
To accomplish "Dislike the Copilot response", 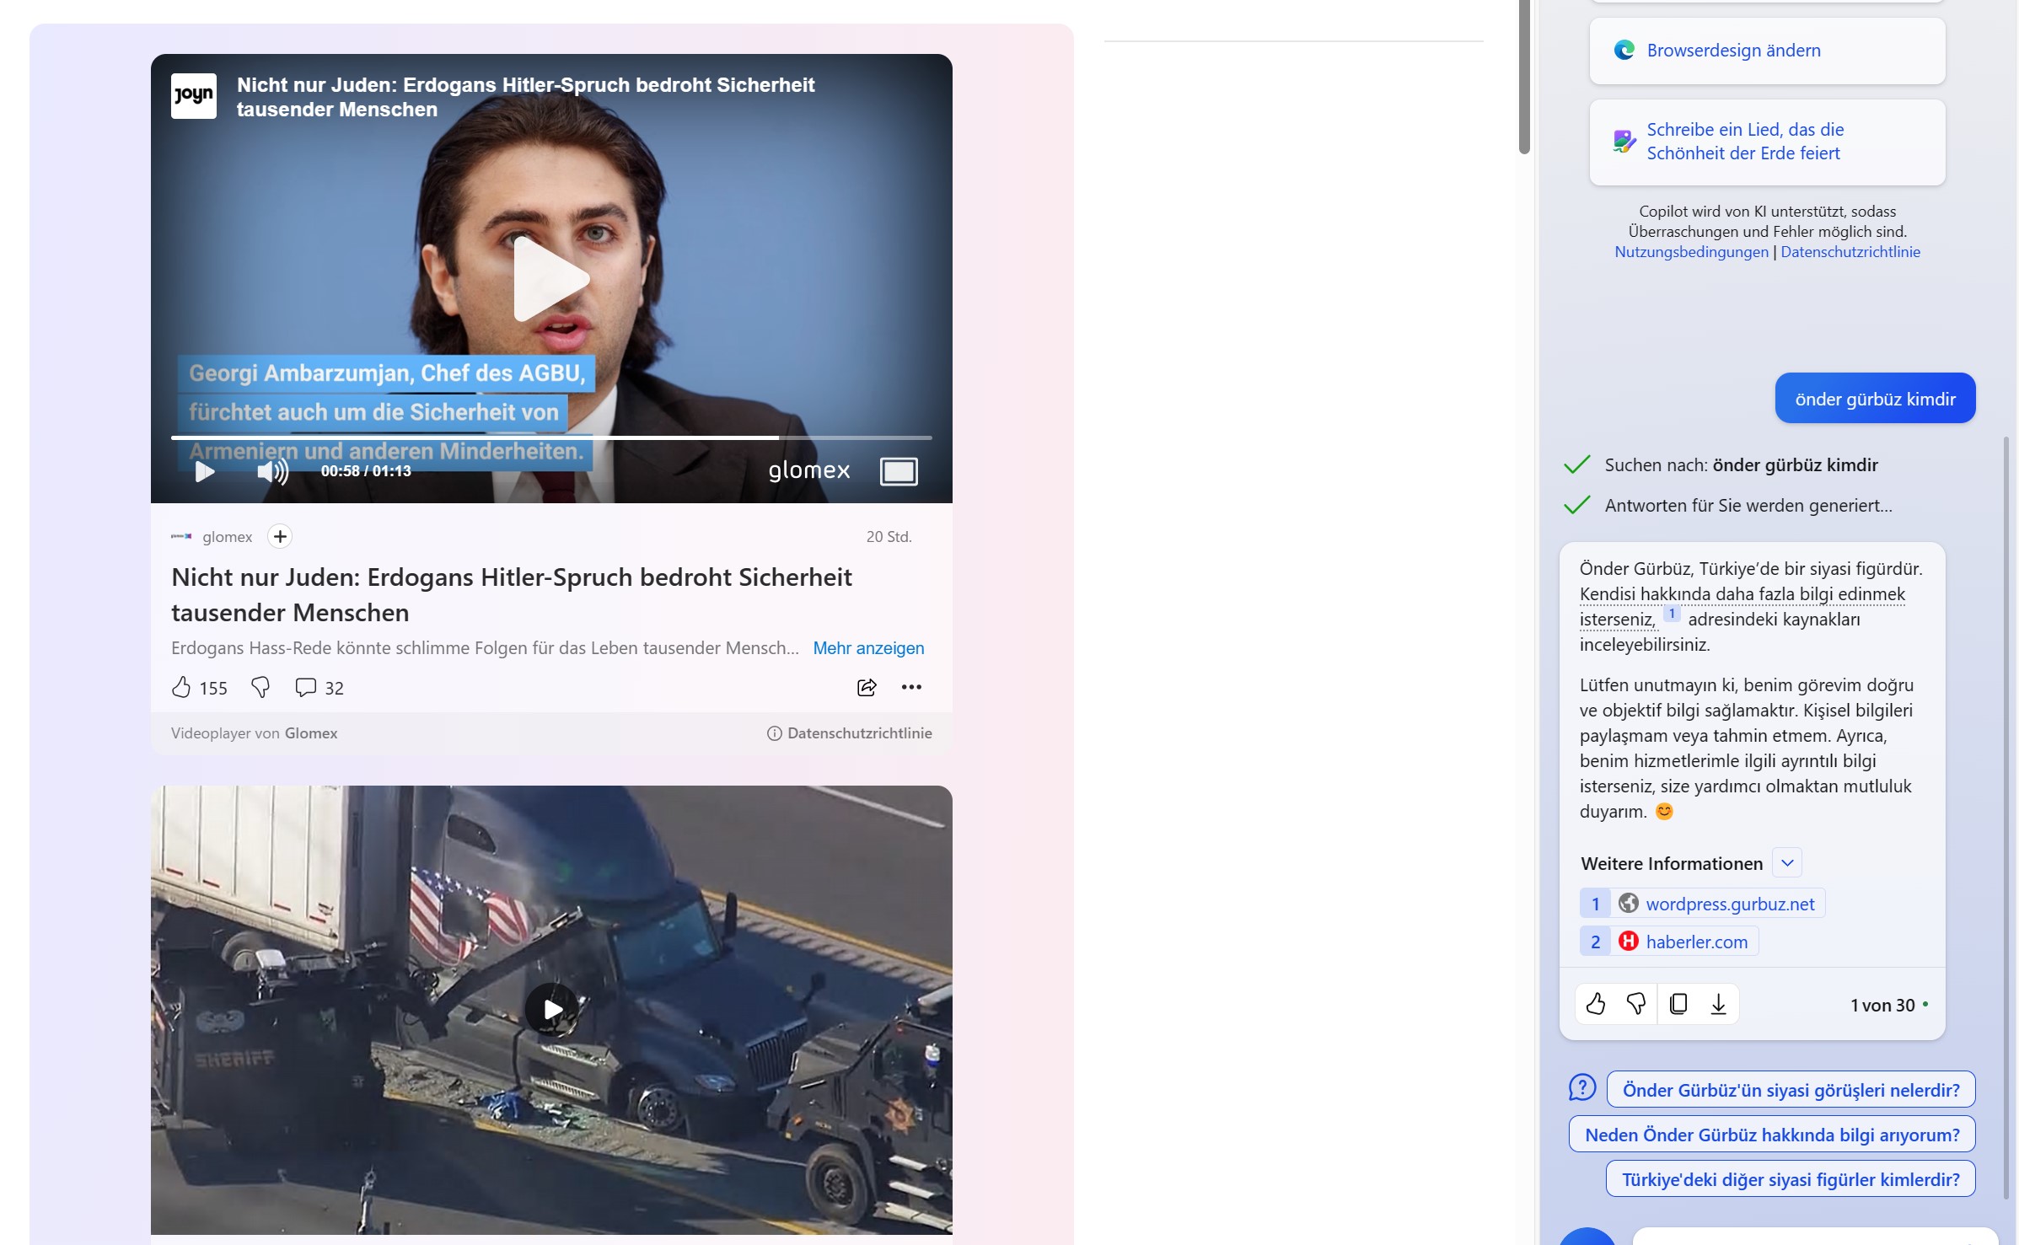I will tap(1636, 1004).
